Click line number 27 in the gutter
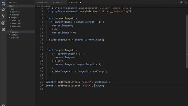The width and height of the screenshot is (188, 106). point(41,86)
